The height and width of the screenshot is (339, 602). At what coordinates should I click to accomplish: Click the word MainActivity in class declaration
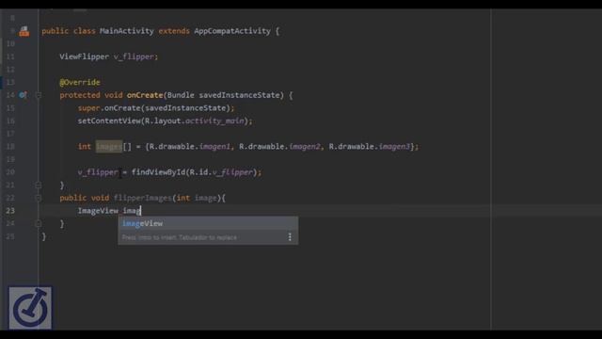point(127,31)
